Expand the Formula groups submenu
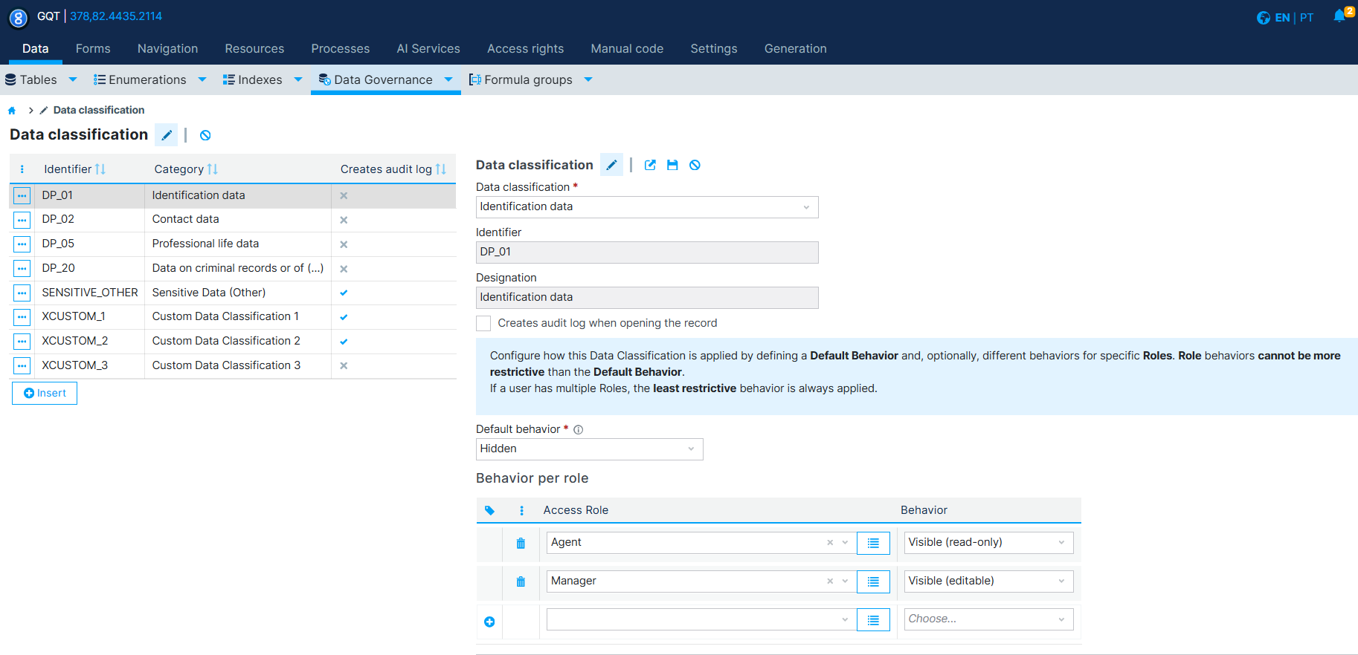Viewport: 1358px width, 655px height. click(588, 79)
